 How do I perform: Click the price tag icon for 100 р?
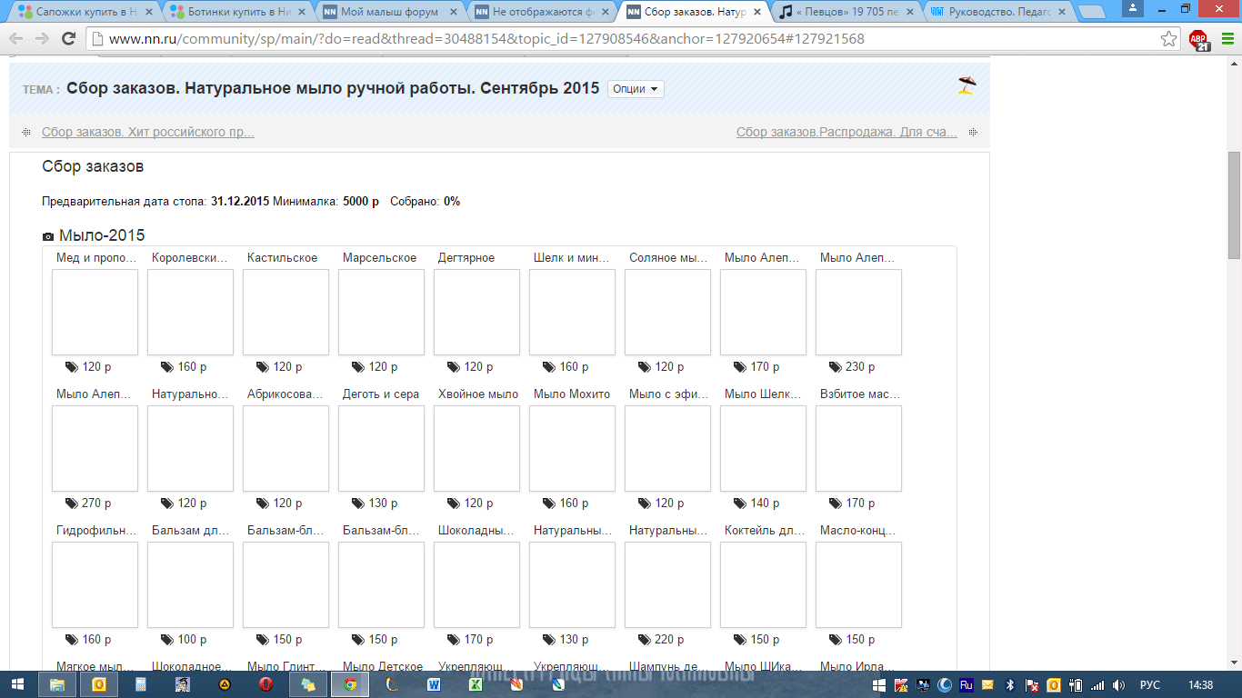[x=166, y=640]
